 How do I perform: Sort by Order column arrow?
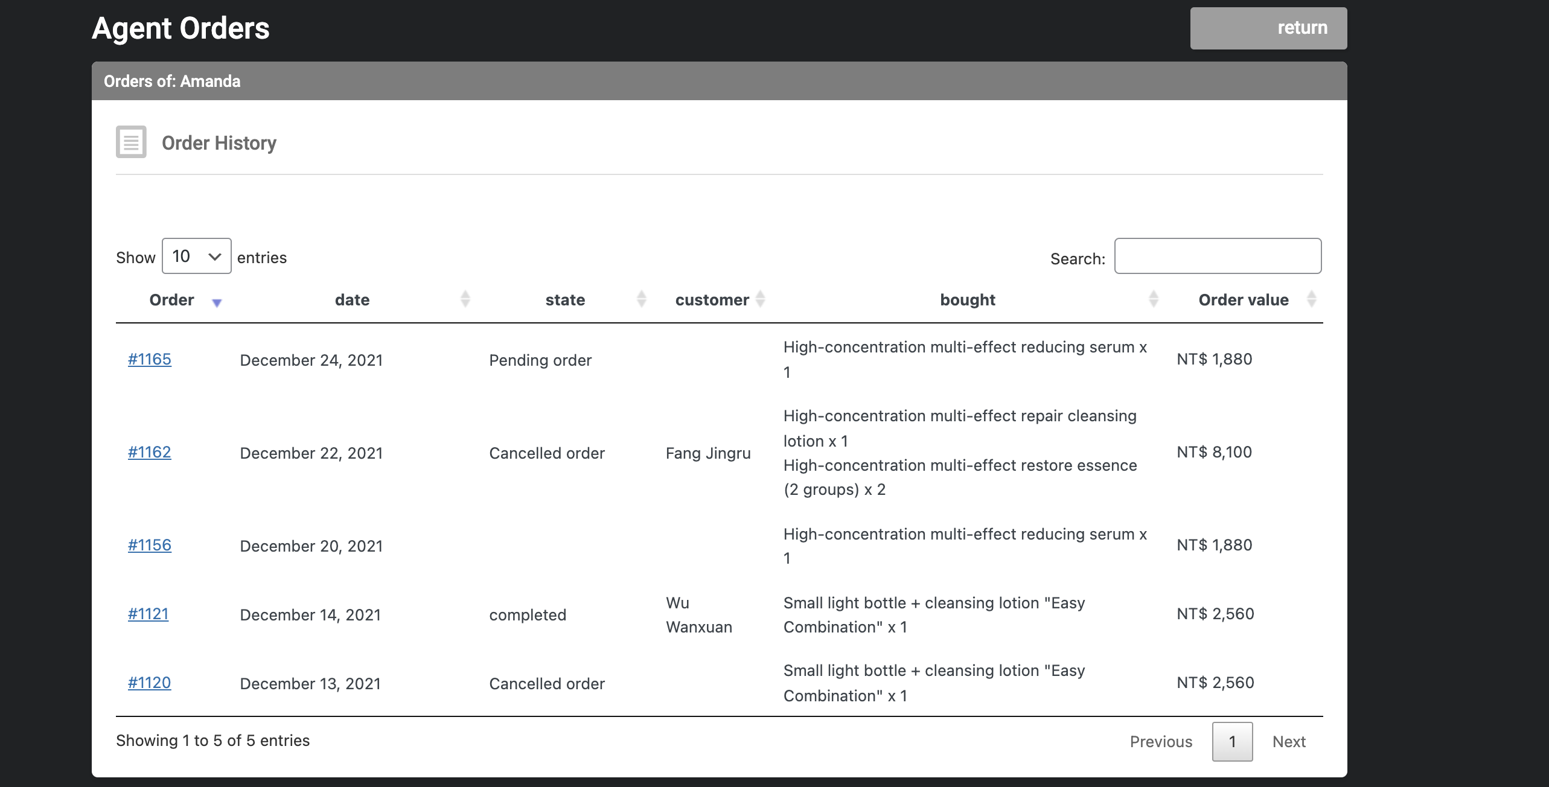point(217,302)
